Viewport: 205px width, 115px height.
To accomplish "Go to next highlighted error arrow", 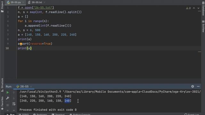I will click(x=199, y=8).
